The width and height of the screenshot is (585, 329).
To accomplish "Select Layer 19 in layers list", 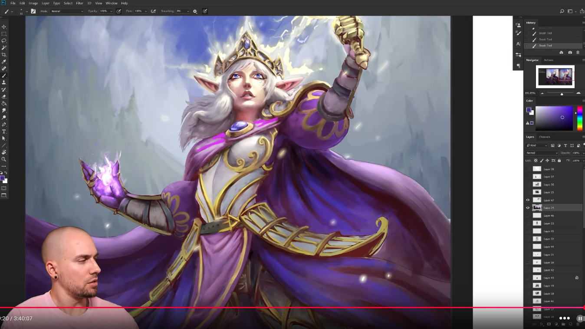I will pos(554,286).
